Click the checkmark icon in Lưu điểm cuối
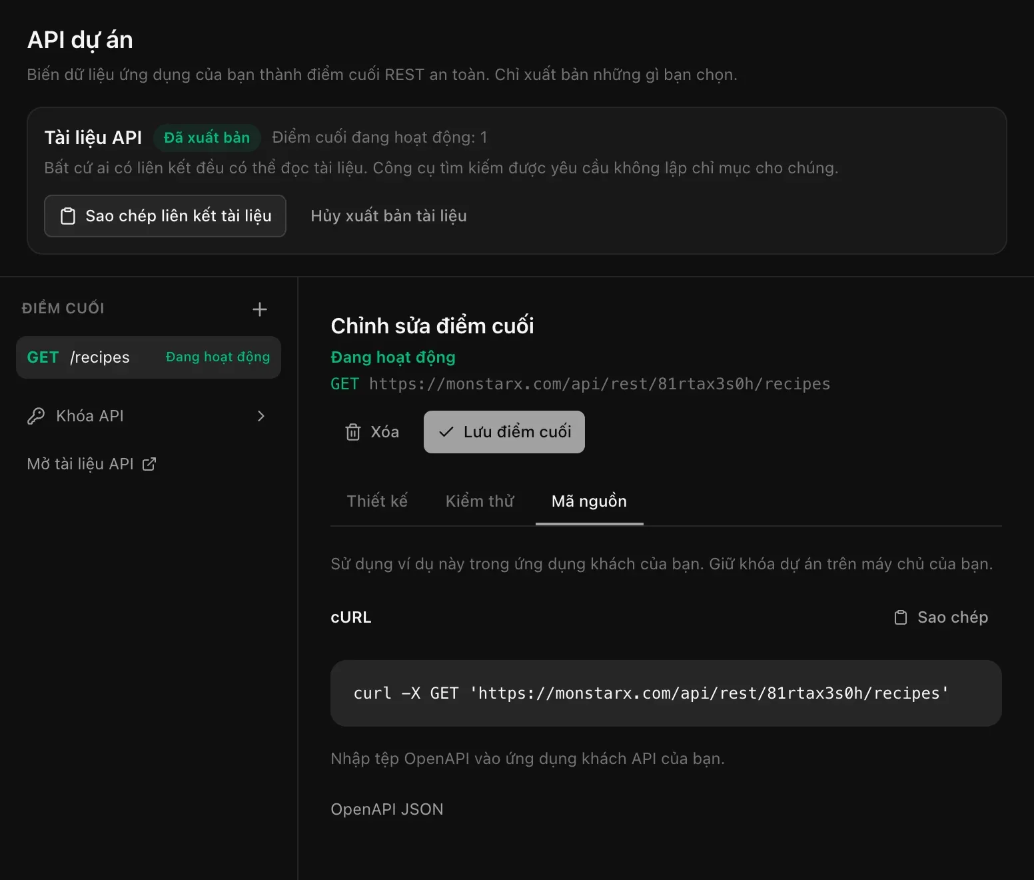Screen dimensions: 1034x880 pos(446,432)
